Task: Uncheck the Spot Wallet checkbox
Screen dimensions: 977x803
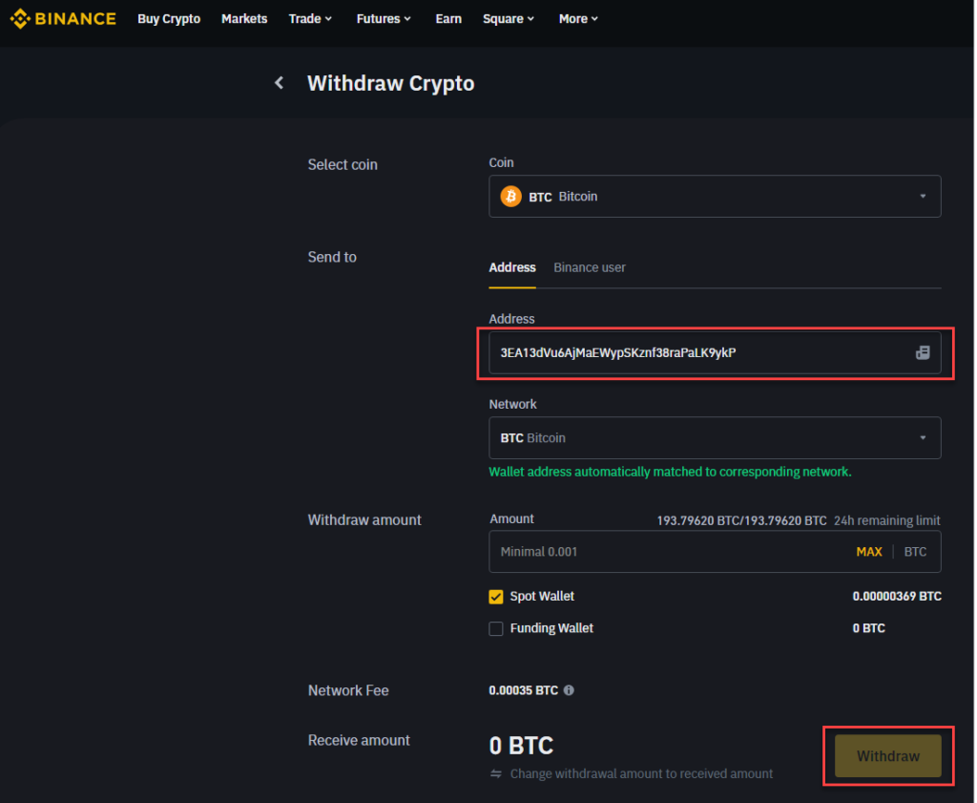Action: [496, 596]
